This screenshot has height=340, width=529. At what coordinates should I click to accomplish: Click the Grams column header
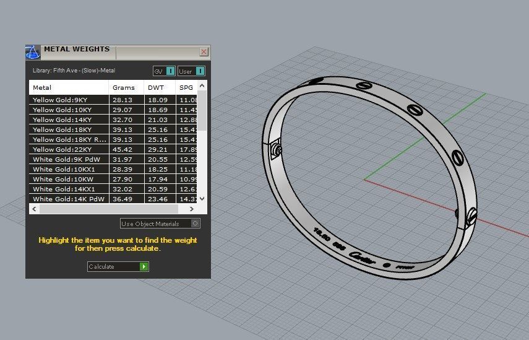[126, 87]
